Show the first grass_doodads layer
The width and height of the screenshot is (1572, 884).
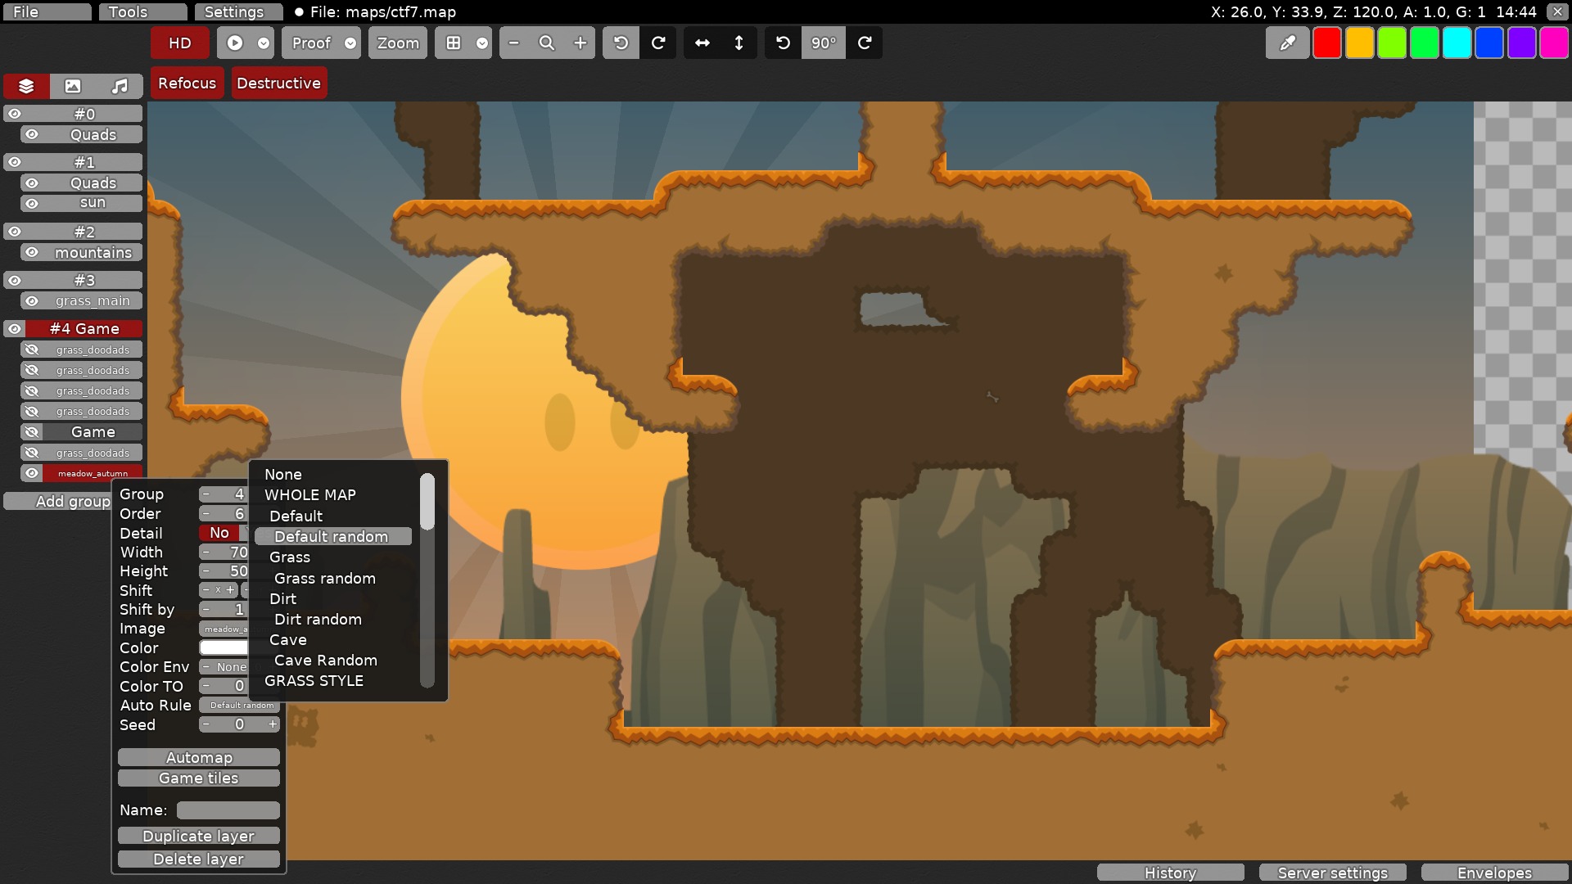32,350
